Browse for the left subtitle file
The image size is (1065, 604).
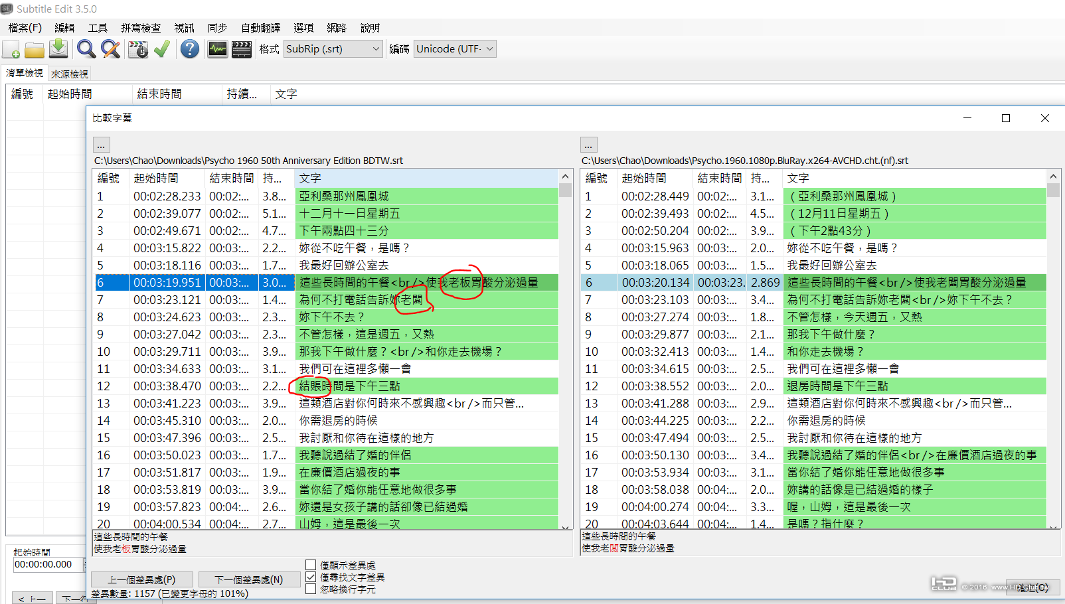pos(101,145)
